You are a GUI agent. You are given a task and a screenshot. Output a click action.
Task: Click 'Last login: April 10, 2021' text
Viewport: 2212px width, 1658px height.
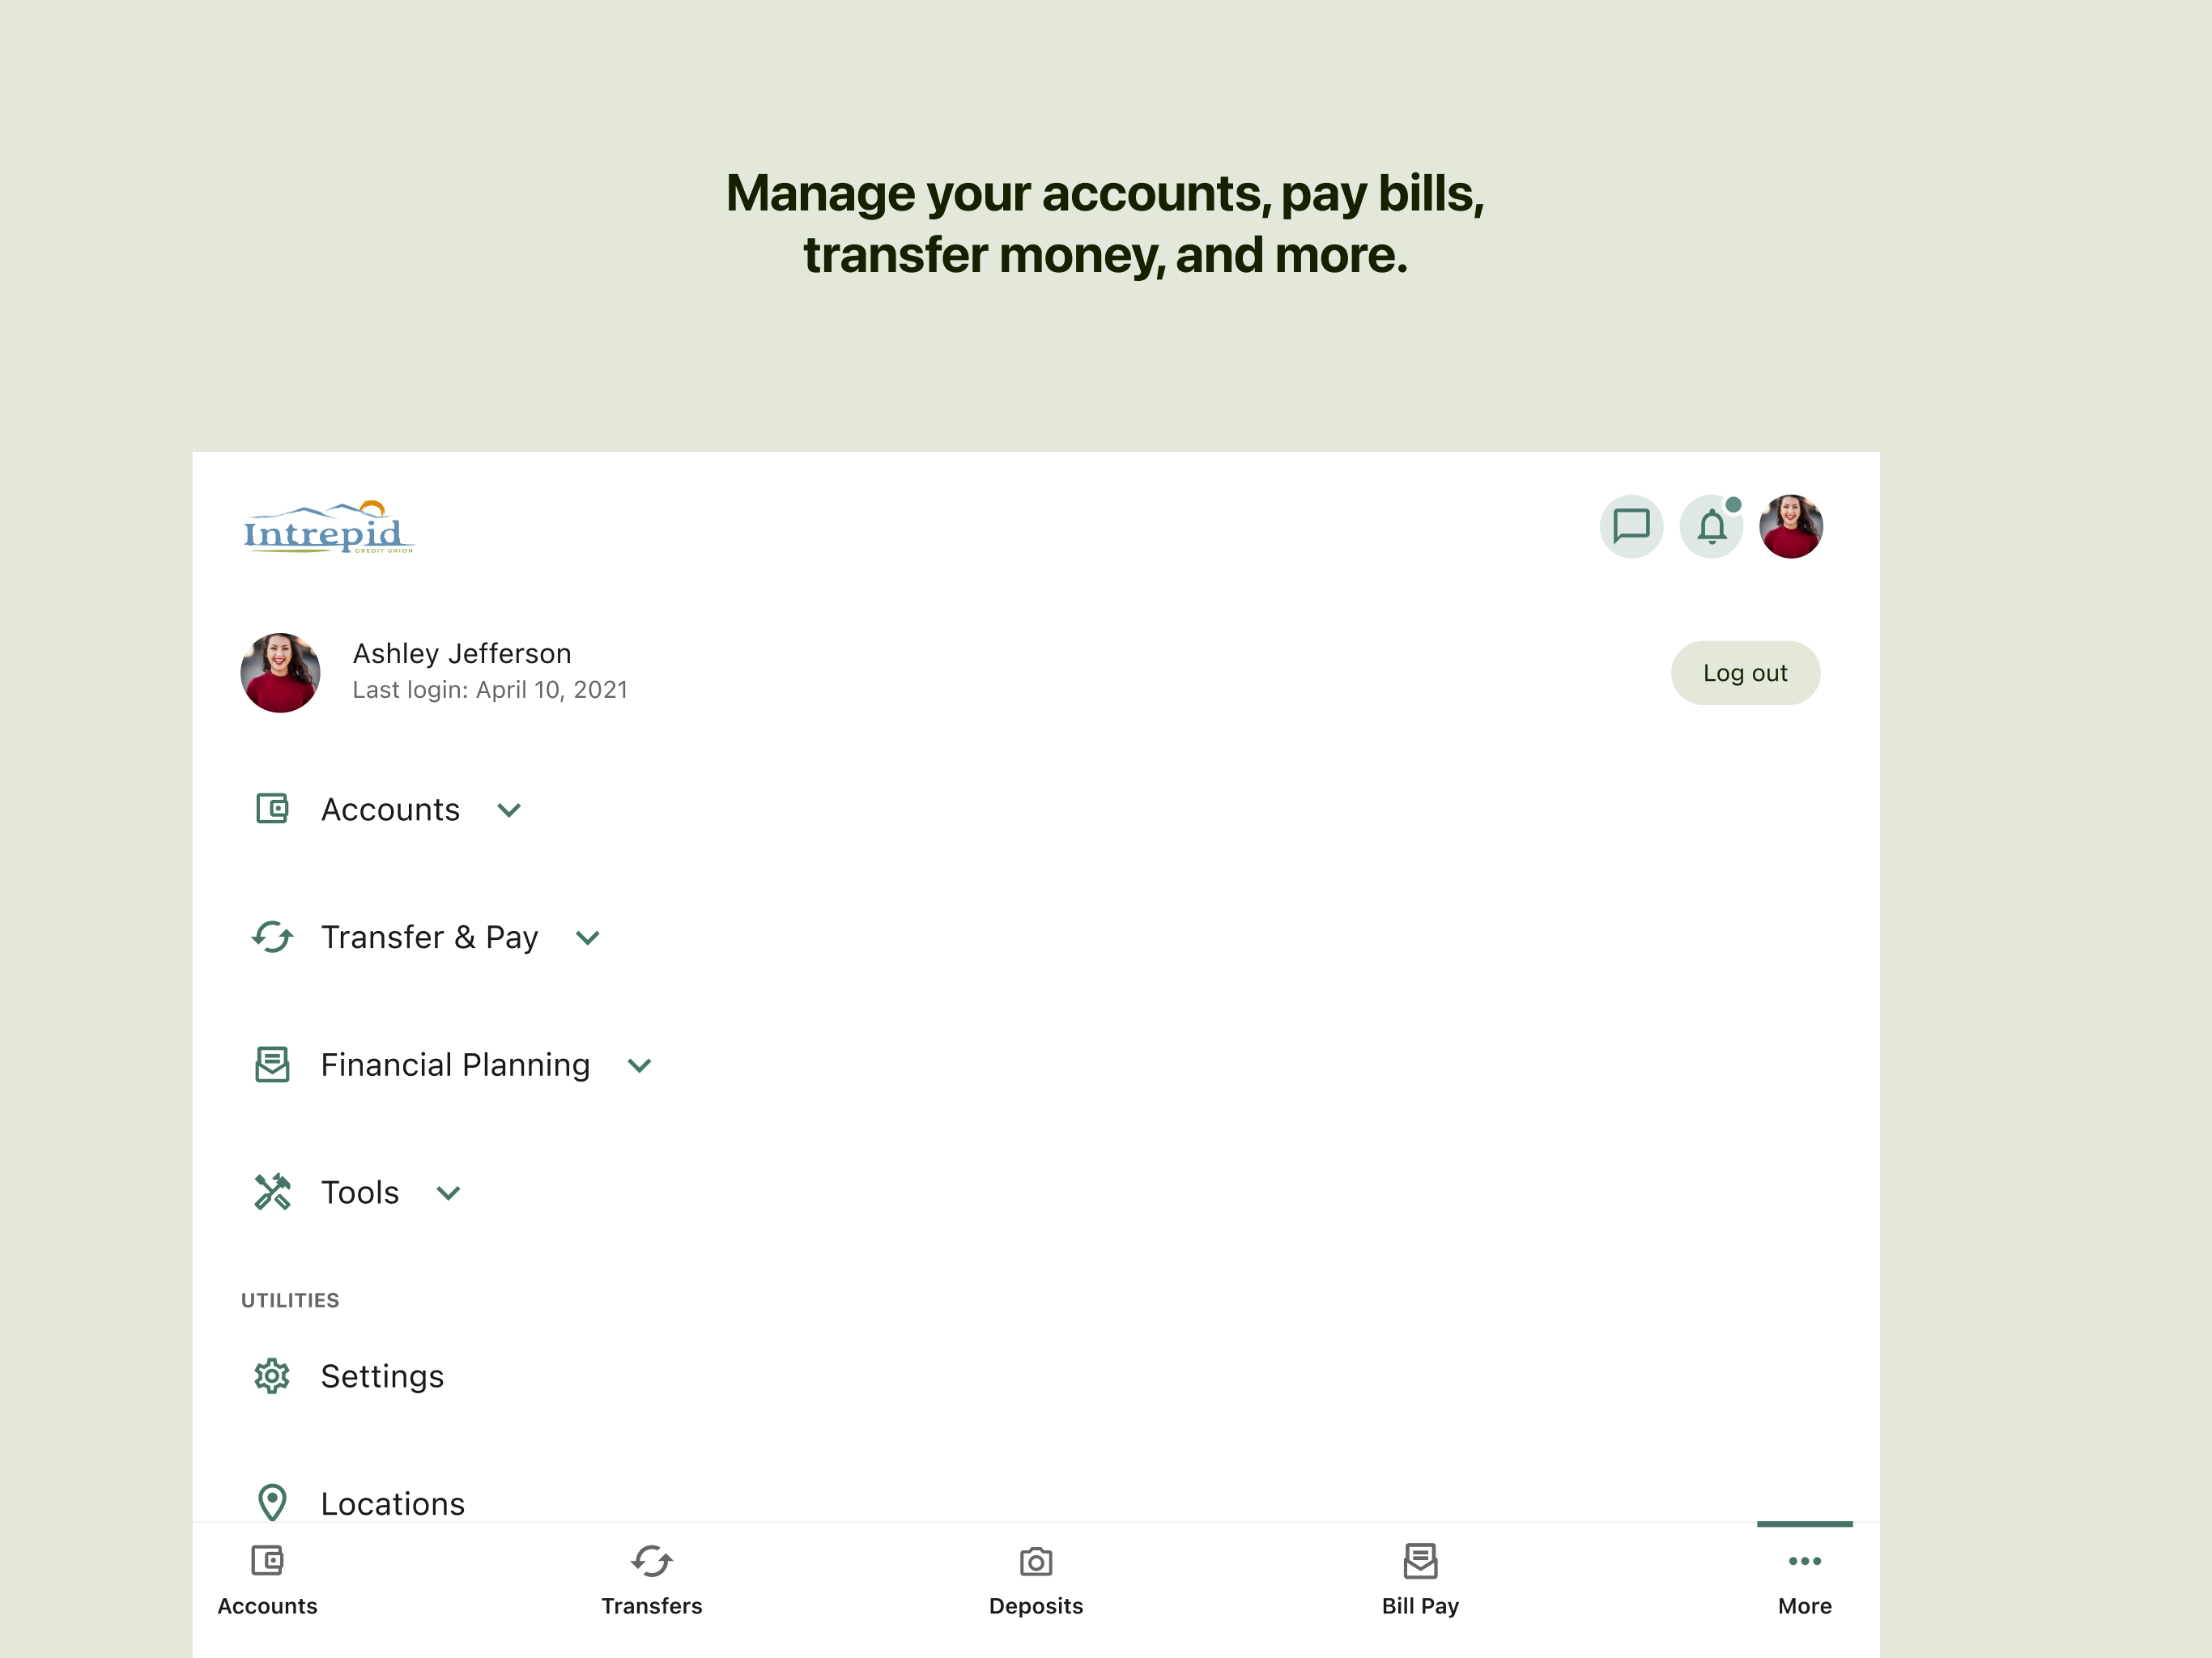[x=490, y=690]
